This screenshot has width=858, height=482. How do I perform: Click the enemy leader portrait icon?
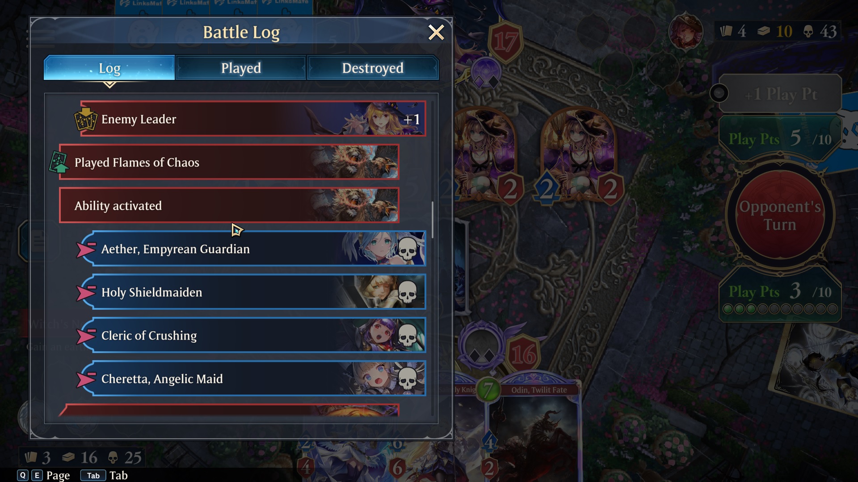click(686, 31)
